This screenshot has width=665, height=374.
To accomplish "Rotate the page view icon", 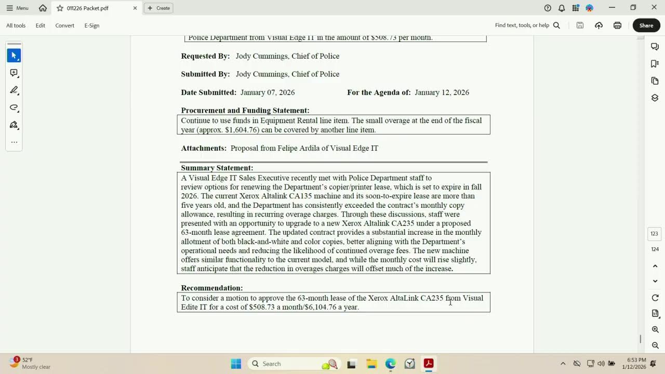I will point(655,298).
